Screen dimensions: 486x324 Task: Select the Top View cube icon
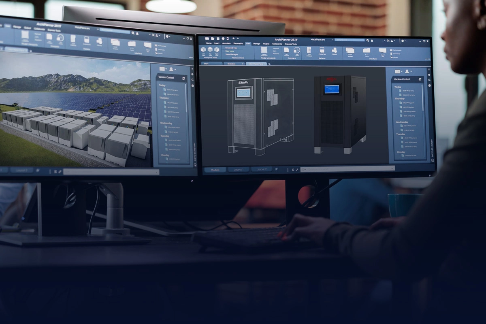pos(210,49)
